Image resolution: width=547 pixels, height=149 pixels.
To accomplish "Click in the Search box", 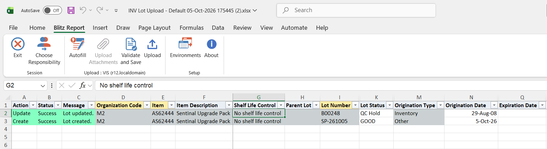I will (x=356, y=10).
